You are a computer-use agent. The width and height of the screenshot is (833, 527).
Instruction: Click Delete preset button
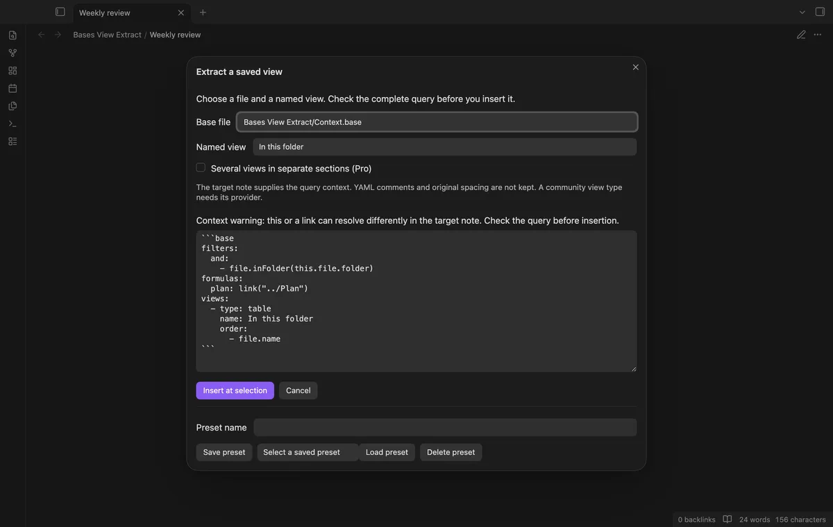pos(451,452)
